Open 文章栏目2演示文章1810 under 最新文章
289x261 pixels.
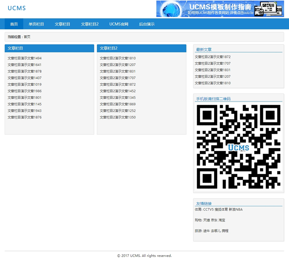[x=213, y=83]
